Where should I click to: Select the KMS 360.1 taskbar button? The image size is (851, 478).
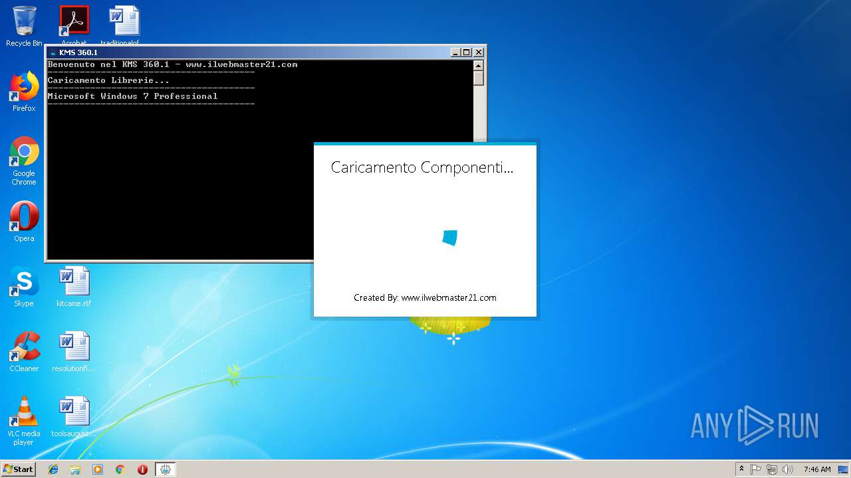pos(166,469)
